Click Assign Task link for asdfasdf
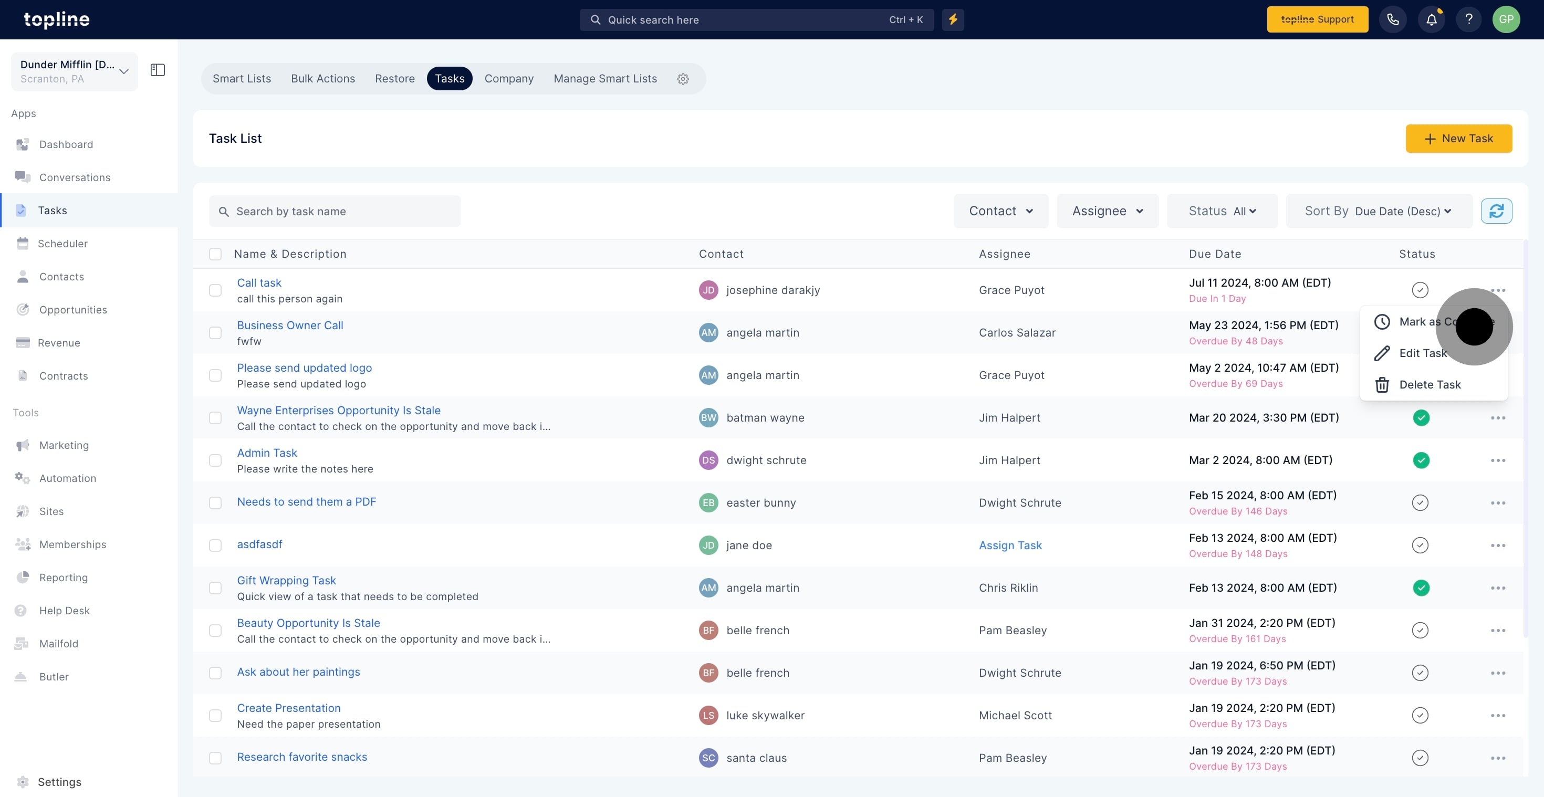This screenshot has height=797, width=1544. 1010,546
